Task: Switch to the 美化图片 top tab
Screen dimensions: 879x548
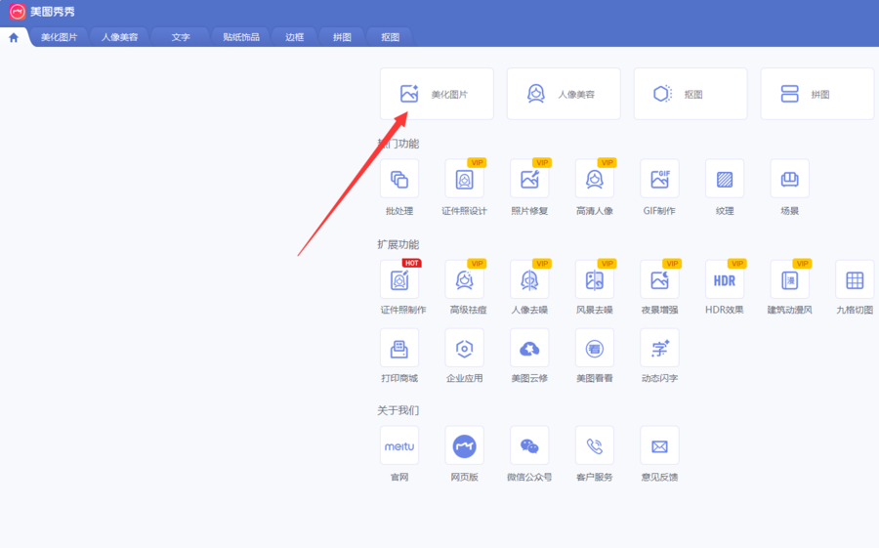Action: point(59,37)
